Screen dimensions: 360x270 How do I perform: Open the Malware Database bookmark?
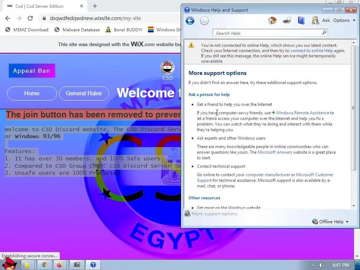click(77, 30)
